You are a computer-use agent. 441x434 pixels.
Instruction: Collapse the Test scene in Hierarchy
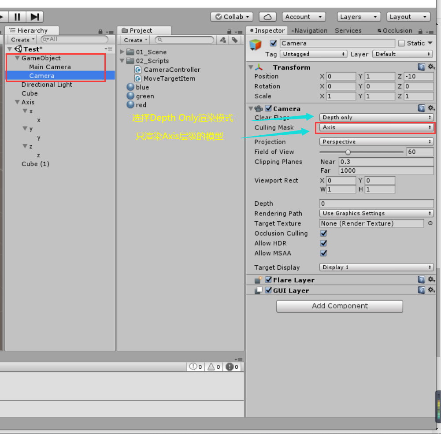[x=10, y=49]
